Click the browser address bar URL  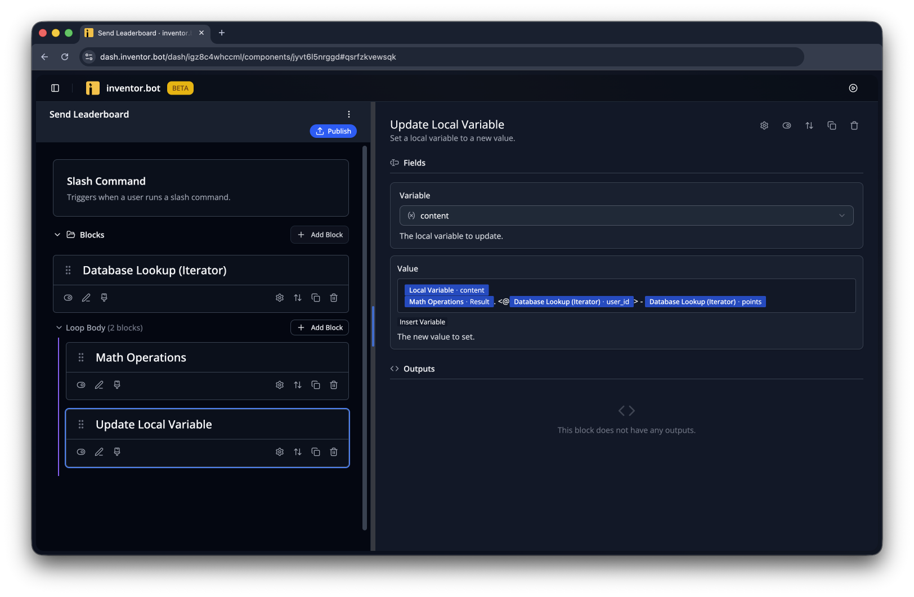tap(248, 57)
